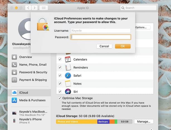The height and width of the screenshot is (130, 171).
Task: Open the Options button behind the dialog
Action: pos(143,27)
